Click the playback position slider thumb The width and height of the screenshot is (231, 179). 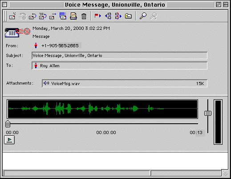8,124
